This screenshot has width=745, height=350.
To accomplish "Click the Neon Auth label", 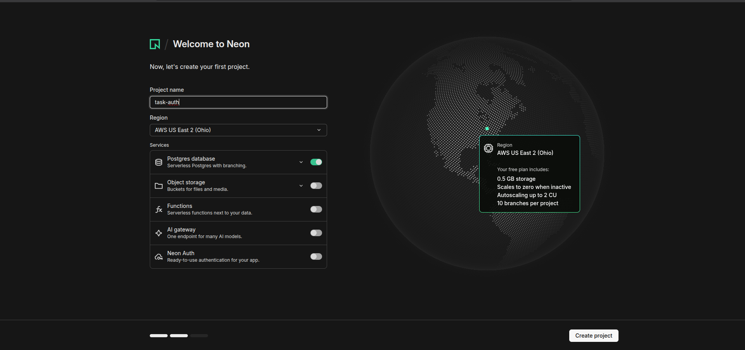I will [x=181, y=253].
